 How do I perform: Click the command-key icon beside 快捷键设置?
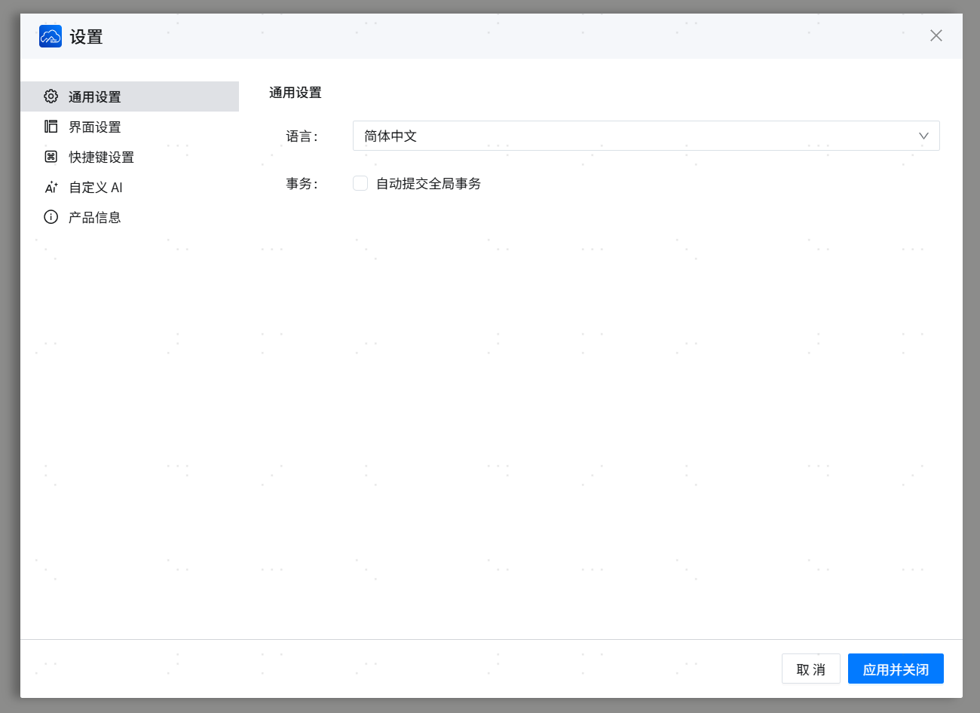click(51, 157)
